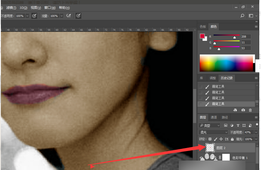This screenshot has width=261, height=170.
Task: Lock transparent pixels icon
Action: (x=210, y=139)
